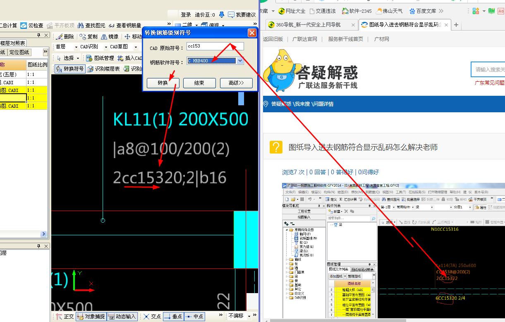This screenshot has width=505, height=322.
Task: Open 广联达官网 link
Action: point(305,39)
